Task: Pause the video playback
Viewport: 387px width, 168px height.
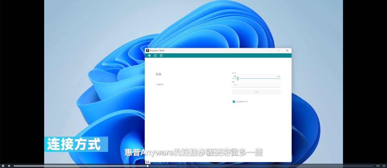Action: click(x=3, y=166)
